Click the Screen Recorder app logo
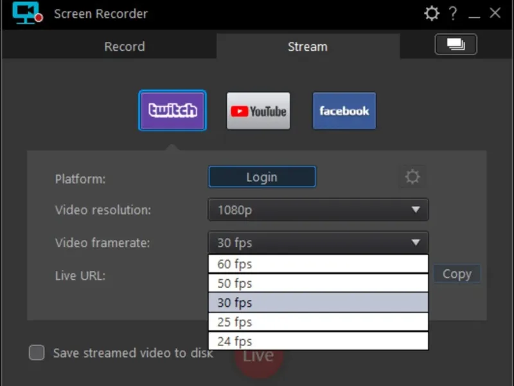This screenshot has height=386, width=514. click(x=28, y=13)
